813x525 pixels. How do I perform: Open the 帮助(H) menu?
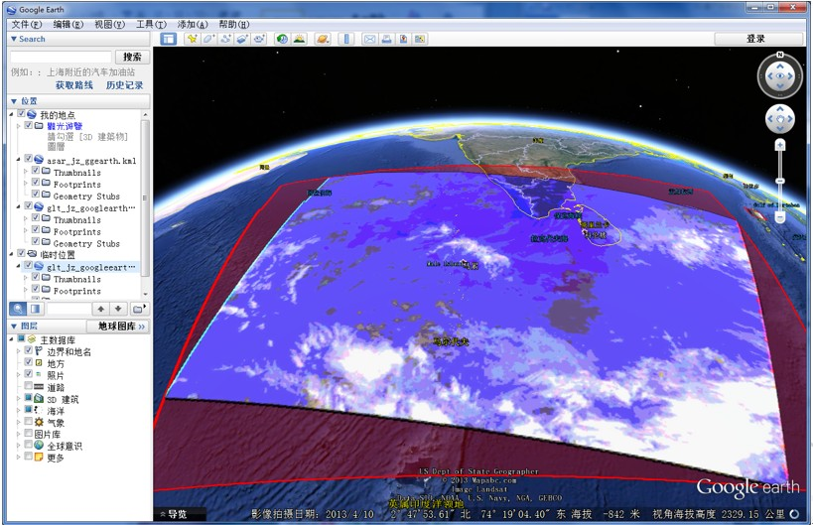[234, 25]
